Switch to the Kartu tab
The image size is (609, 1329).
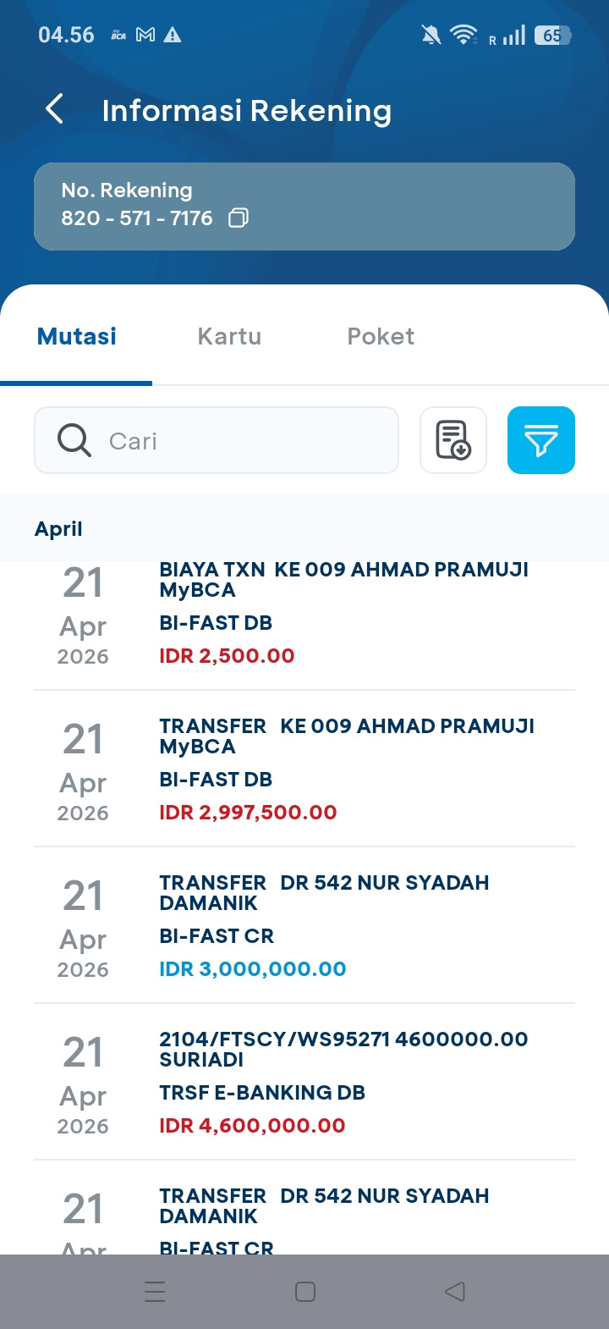coord(229,336)
